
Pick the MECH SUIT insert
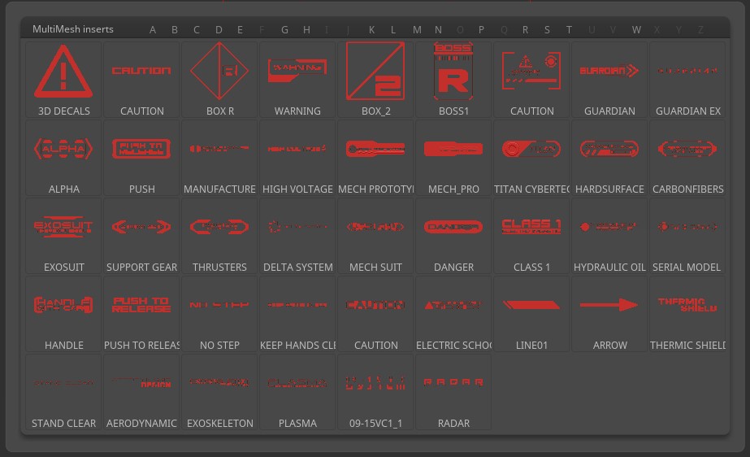(375, 236)
